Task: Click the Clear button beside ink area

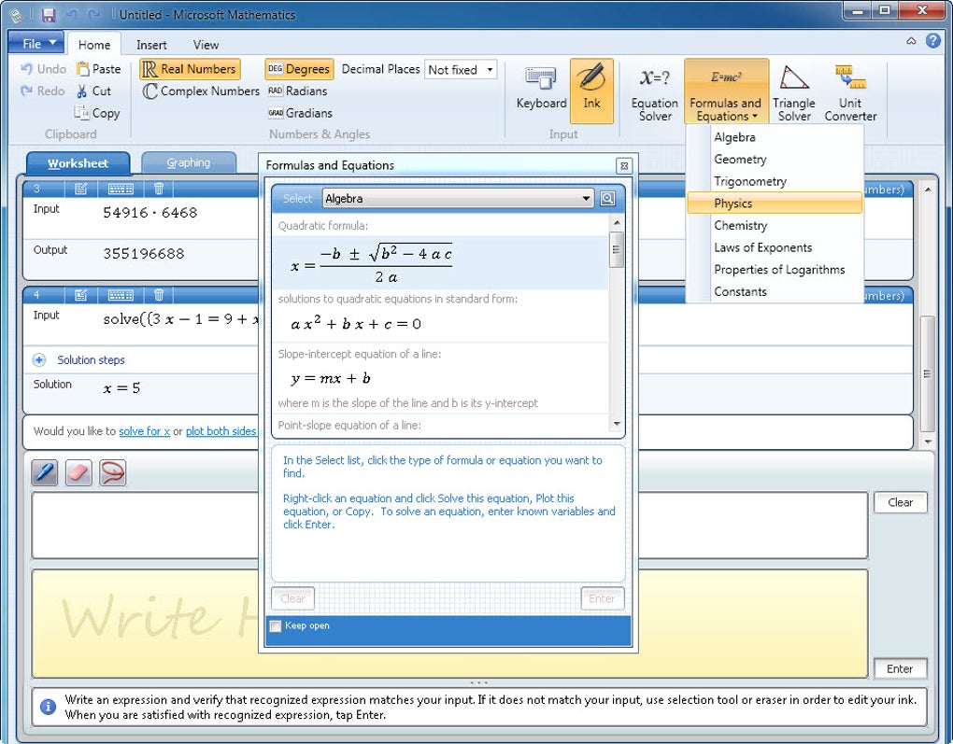Action: click(900, 502)
